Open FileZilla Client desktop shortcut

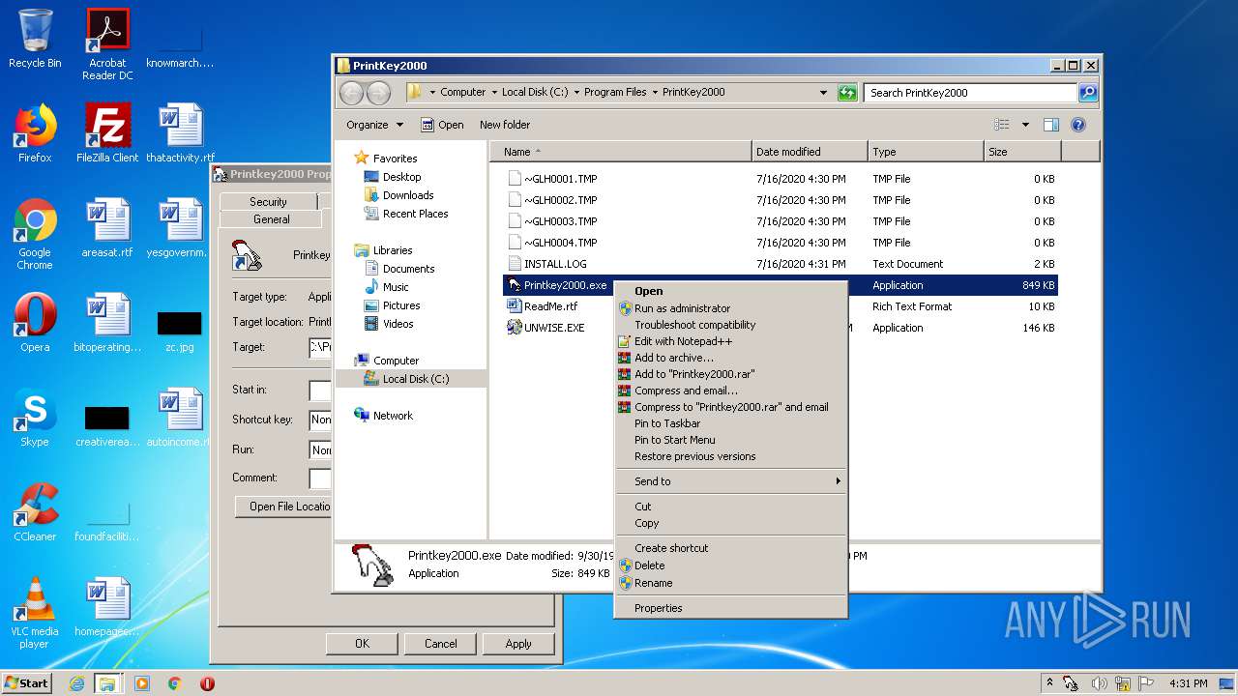point(107,133)
